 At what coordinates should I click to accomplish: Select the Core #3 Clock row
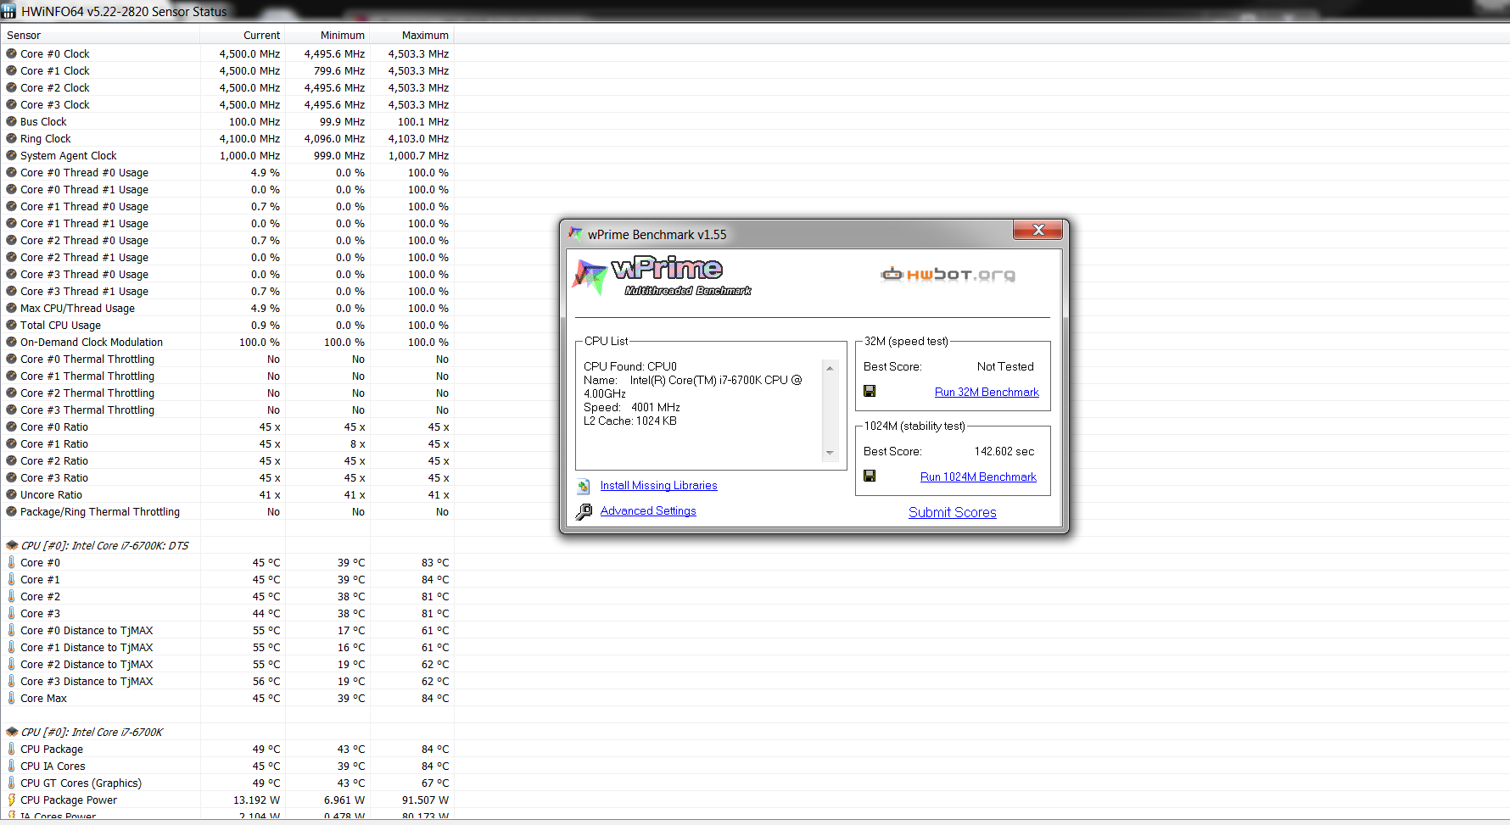[227, 104]
